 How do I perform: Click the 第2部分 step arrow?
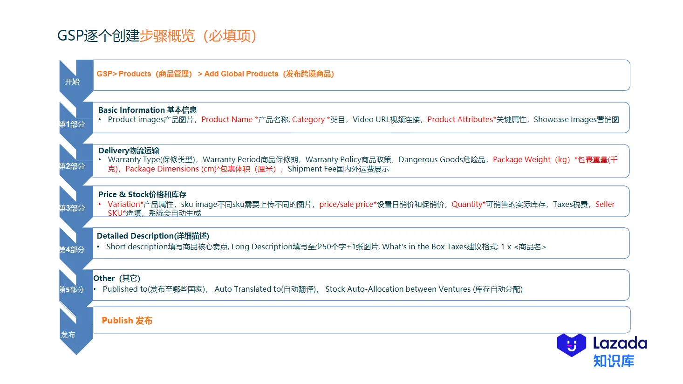pos(70,166)
